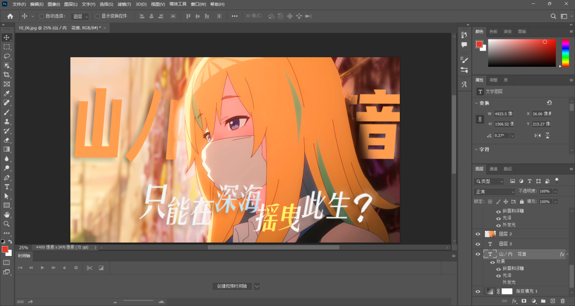Hide the 图层 2 layer eye
575x306 pixels.
pyautogui.click(x=477, y=234)
